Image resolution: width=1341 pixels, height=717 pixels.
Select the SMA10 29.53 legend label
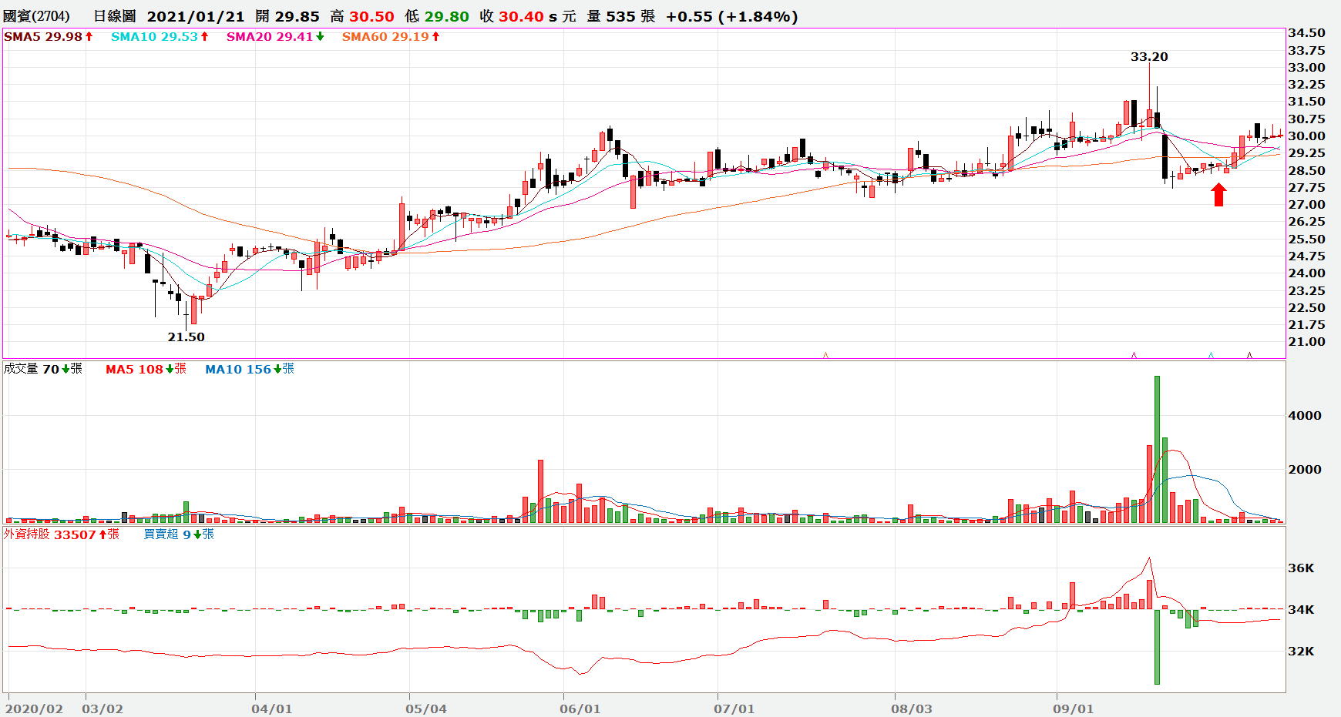[x=154, y=37]
